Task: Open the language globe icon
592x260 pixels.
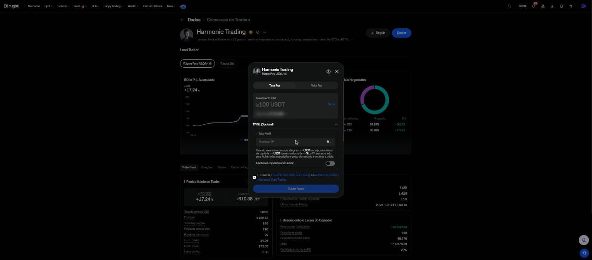Action: (x=561, y=6)
